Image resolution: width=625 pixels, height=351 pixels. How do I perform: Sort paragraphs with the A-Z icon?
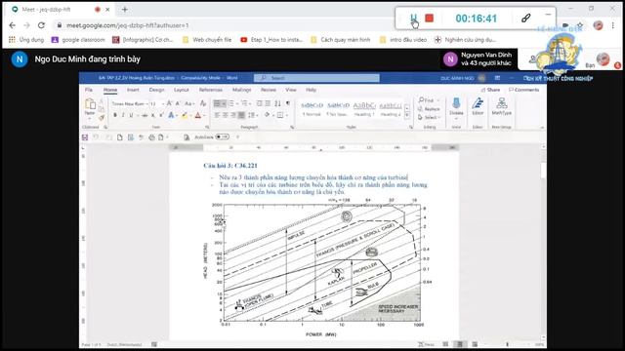pyautogui.click(x=277, y=103)
